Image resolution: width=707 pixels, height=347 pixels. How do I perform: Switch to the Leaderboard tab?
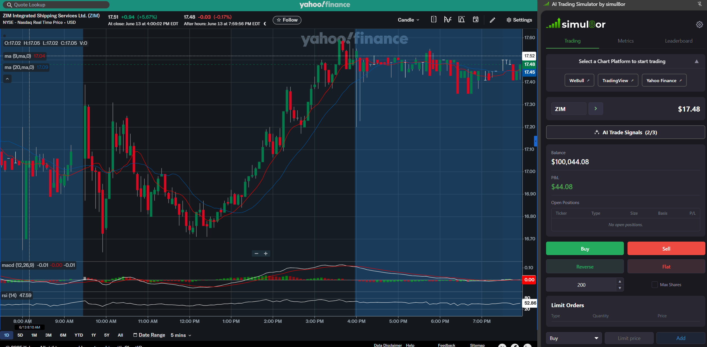click(x=679, y=41)
